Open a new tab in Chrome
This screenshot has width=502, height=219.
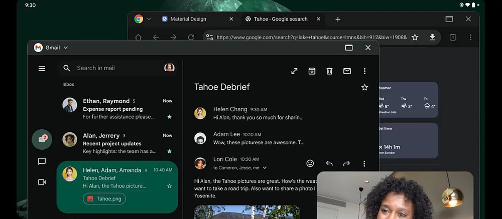[338, 19]
